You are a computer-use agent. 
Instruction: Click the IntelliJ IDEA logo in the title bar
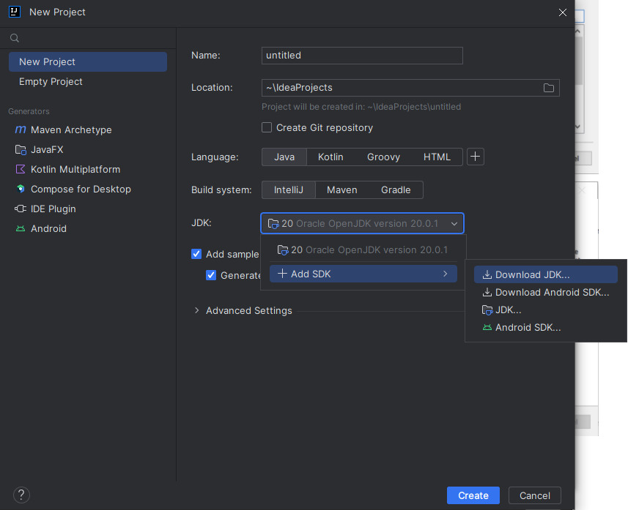(15, 12)
